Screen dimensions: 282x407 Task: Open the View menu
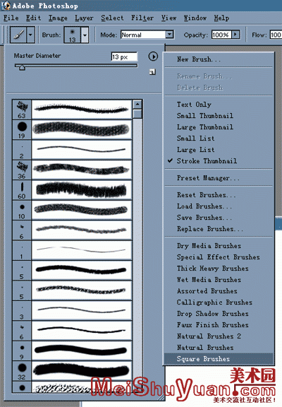(x=168, y=18)
